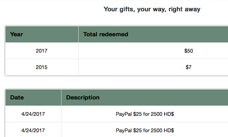Screen dimensions: 228x137
Task: Click '2500 HD$' in the second redemption row
Action: click(163, 130)
